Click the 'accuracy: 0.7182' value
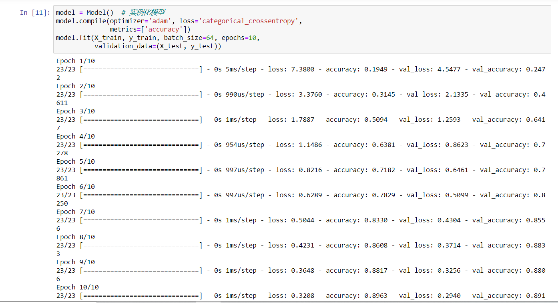 coord(364,170)
